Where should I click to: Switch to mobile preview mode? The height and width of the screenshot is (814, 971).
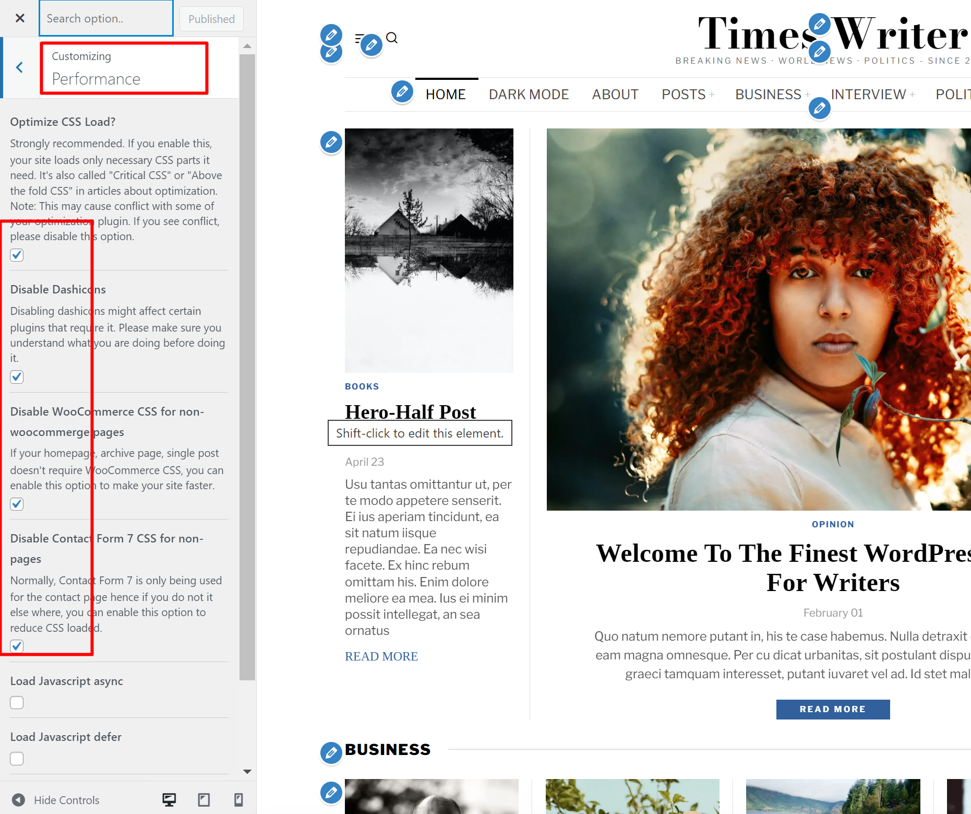click(x=238, y=799)
